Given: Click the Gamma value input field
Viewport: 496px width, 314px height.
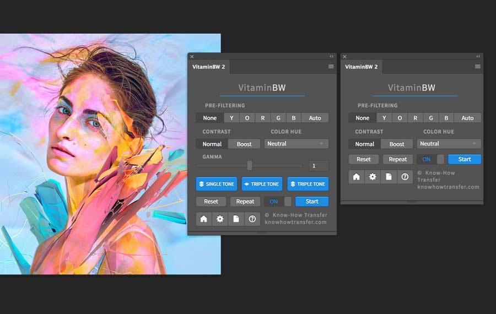Looking at the screenshot, I should click(319, 166).
